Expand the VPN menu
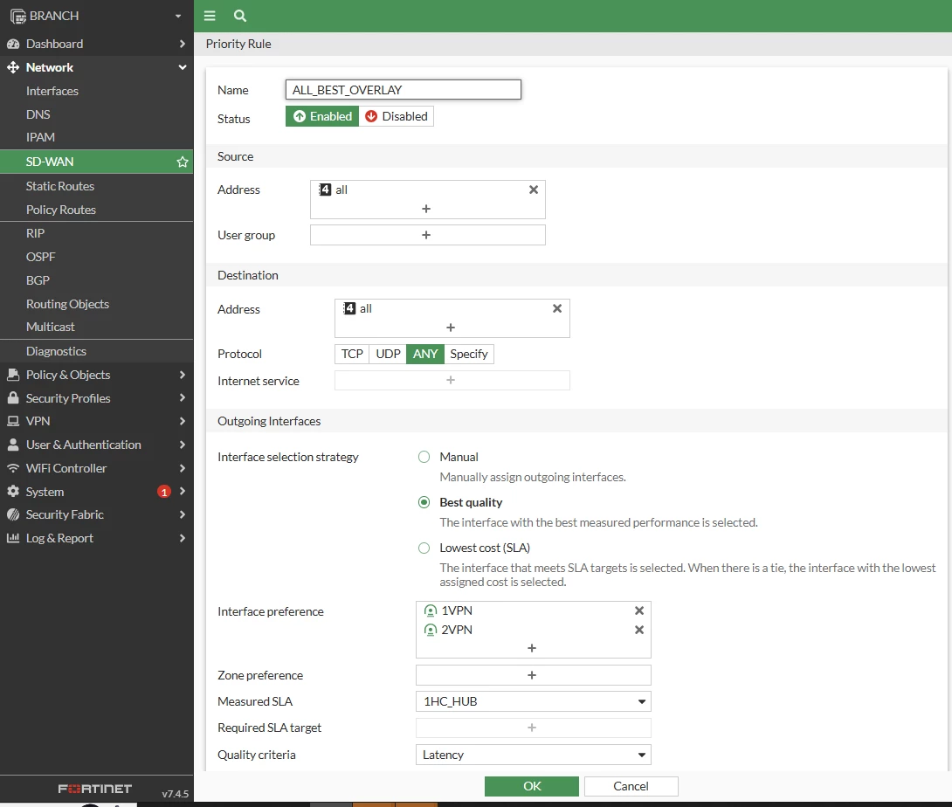 tap(183, 421)
